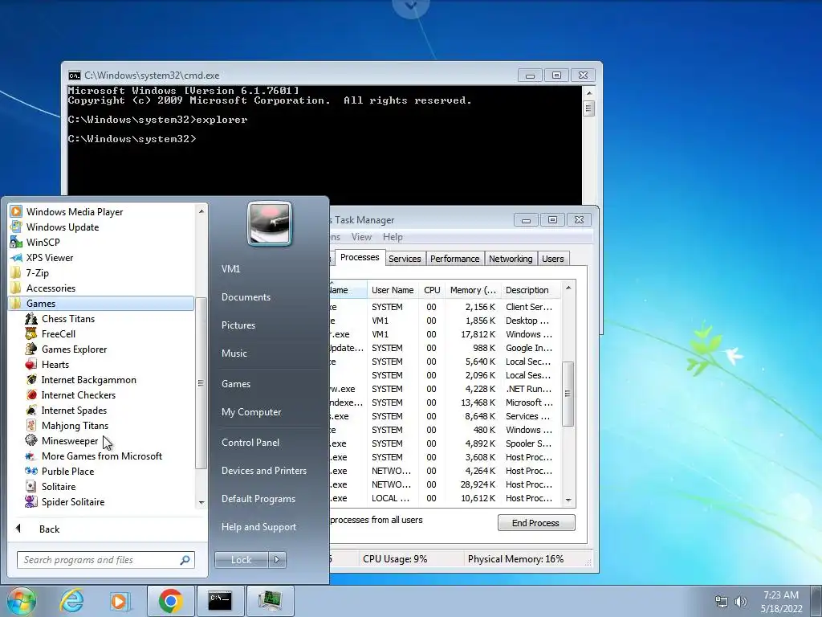
Task: Open Task Manager View menu
Action: 362,237
